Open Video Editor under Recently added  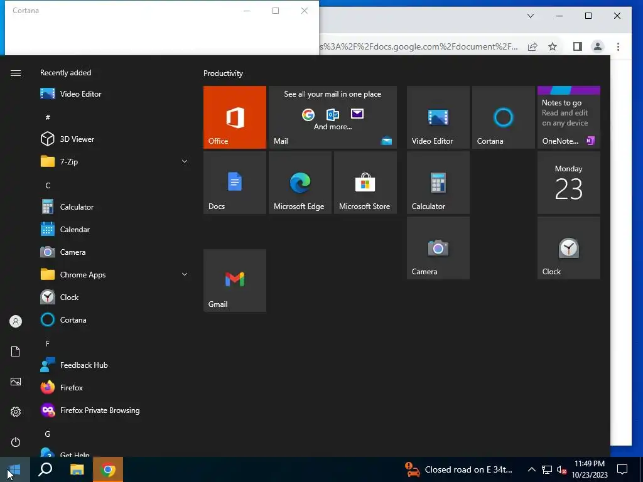(x=115, y=94)
